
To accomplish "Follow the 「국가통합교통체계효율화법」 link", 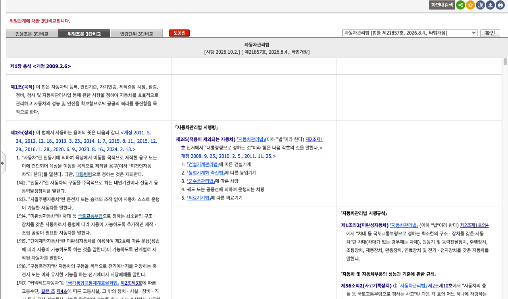I will [x=92, y=283].
